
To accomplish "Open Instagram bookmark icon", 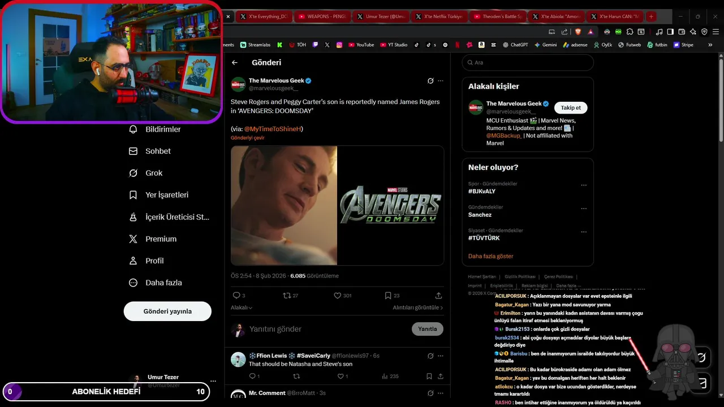I will 339,45.
